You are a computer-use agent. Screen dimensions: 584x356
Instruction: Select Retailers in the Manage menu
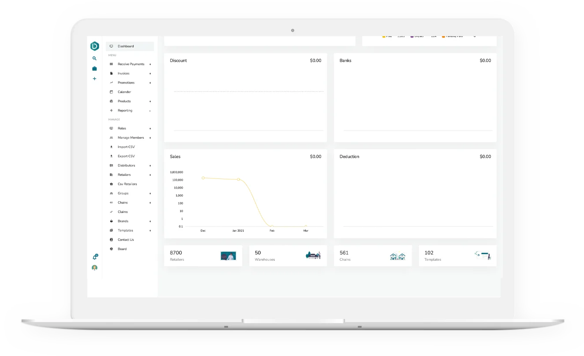pos(130,175)
